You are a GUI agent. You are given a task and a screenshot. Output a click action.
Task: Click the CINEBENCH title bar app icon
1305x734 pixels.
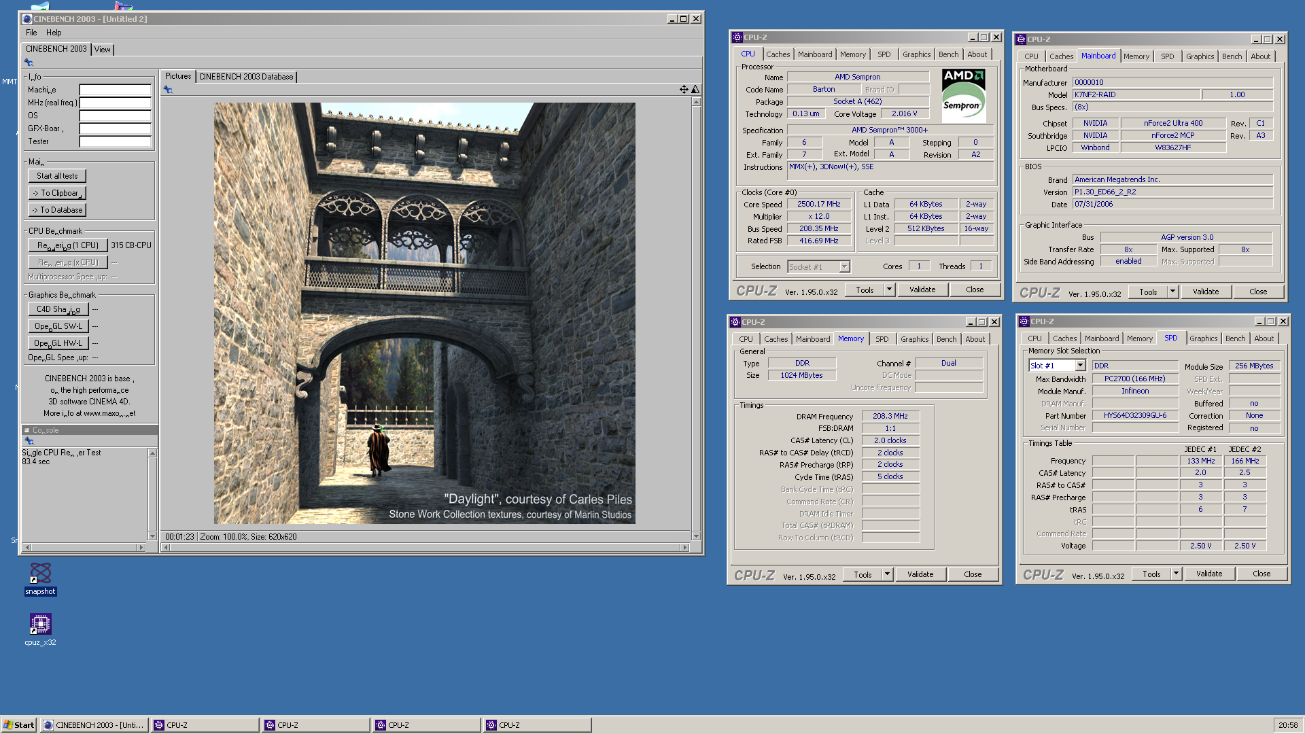(x=27, y=19)
